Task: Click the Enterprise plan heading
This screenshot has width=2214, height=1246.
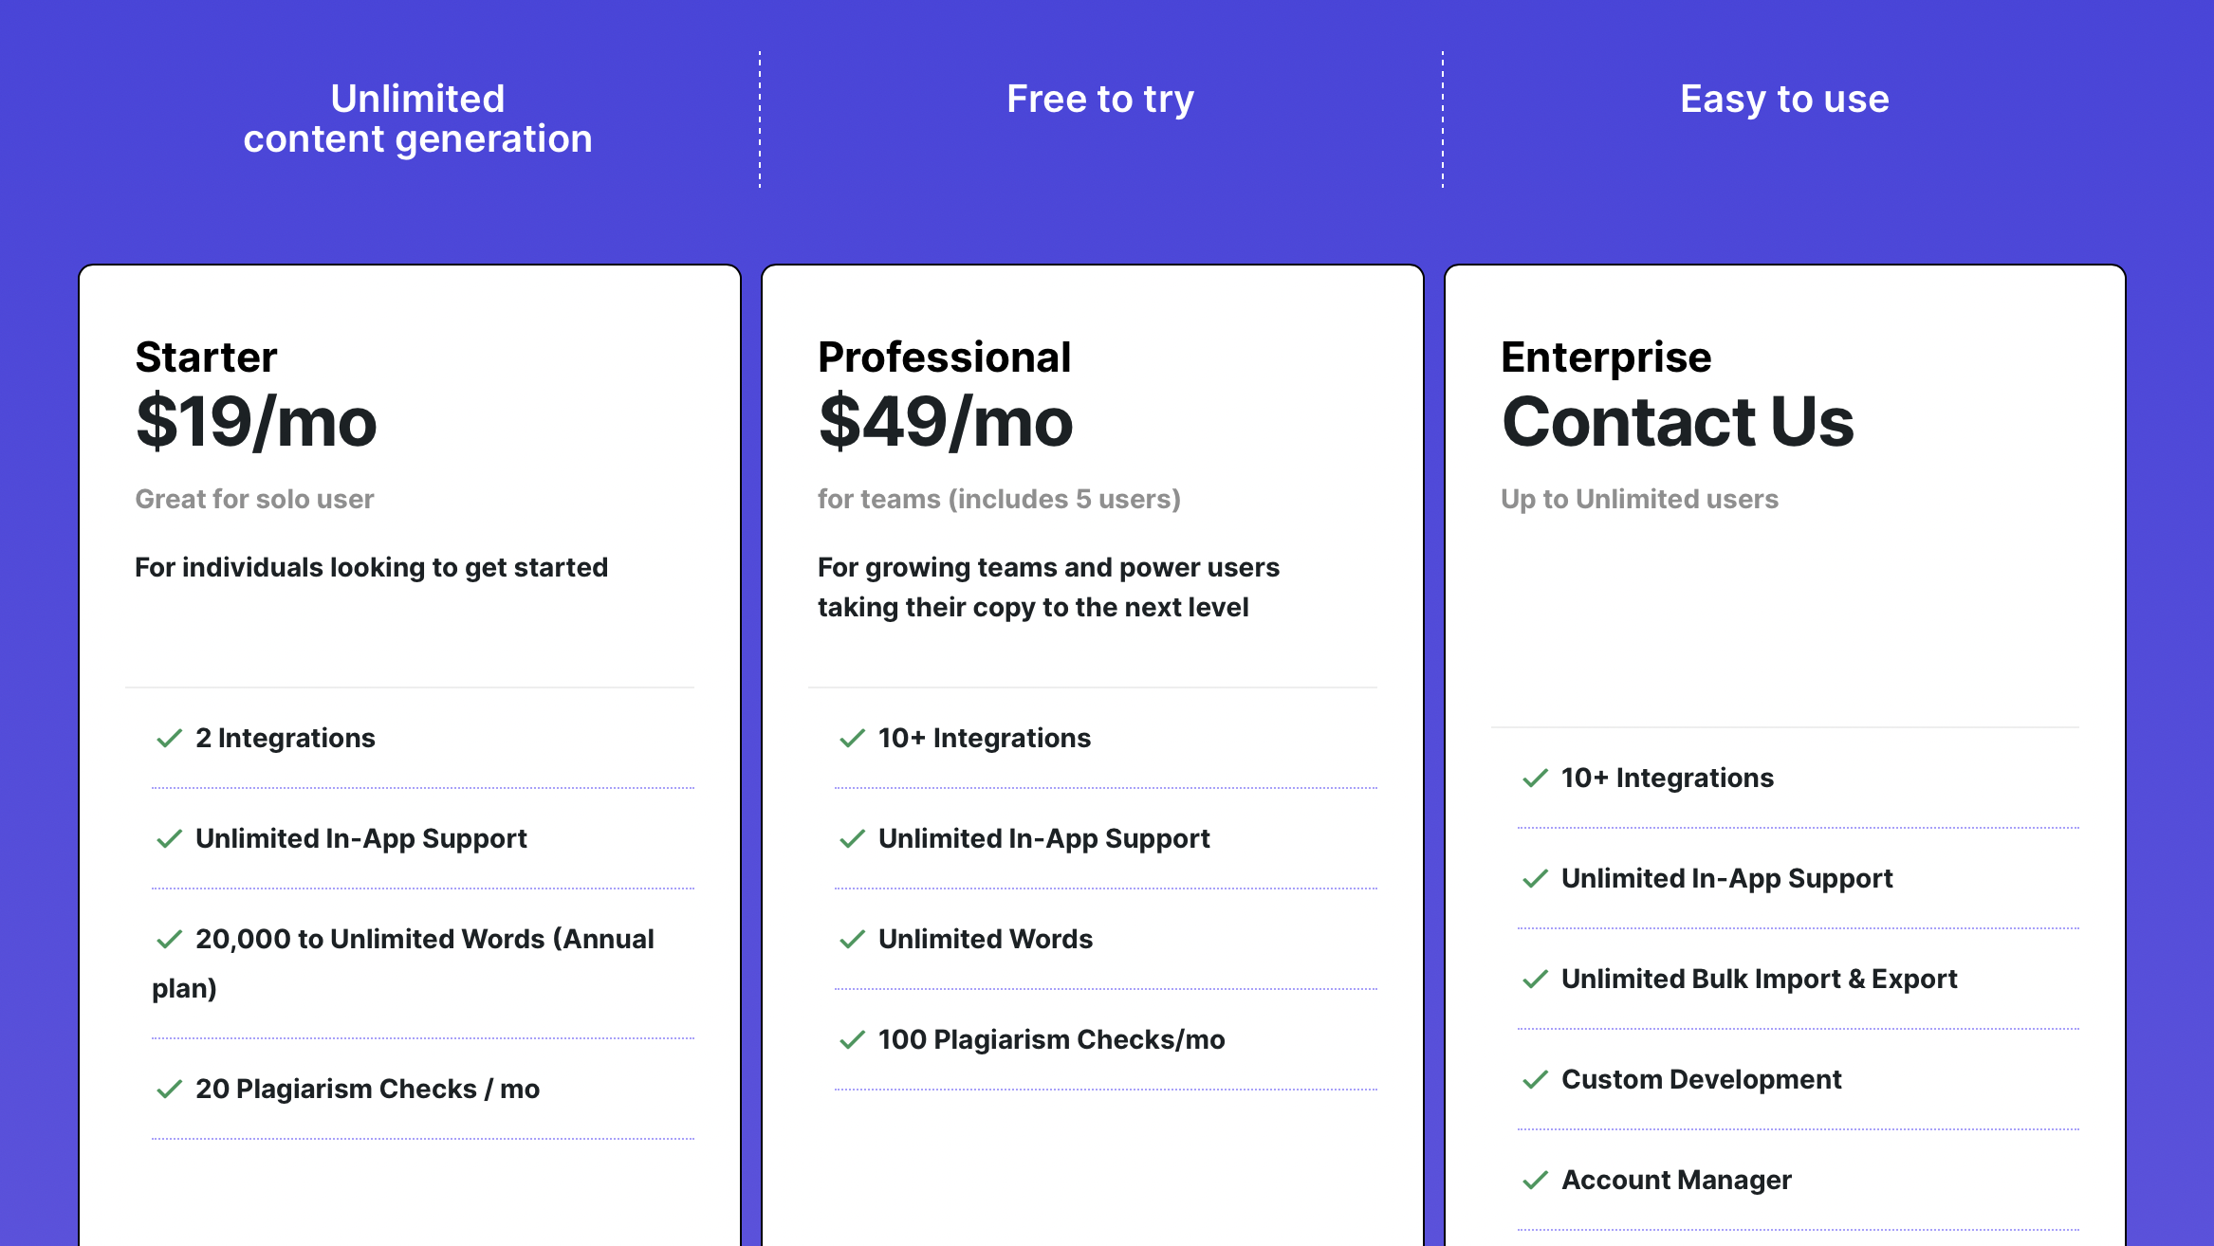Action: [1606, 357]
